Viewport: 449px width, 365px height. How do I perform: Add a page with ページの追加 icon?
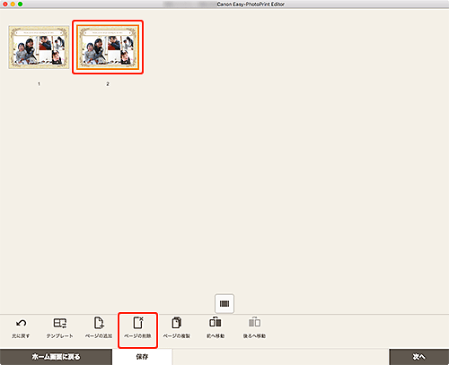tap(99, 323)
